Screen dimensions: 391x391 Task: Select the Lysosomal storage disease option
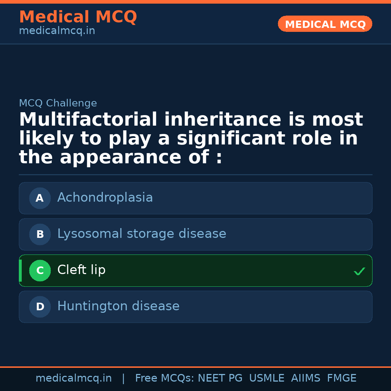tap(195, 234)
